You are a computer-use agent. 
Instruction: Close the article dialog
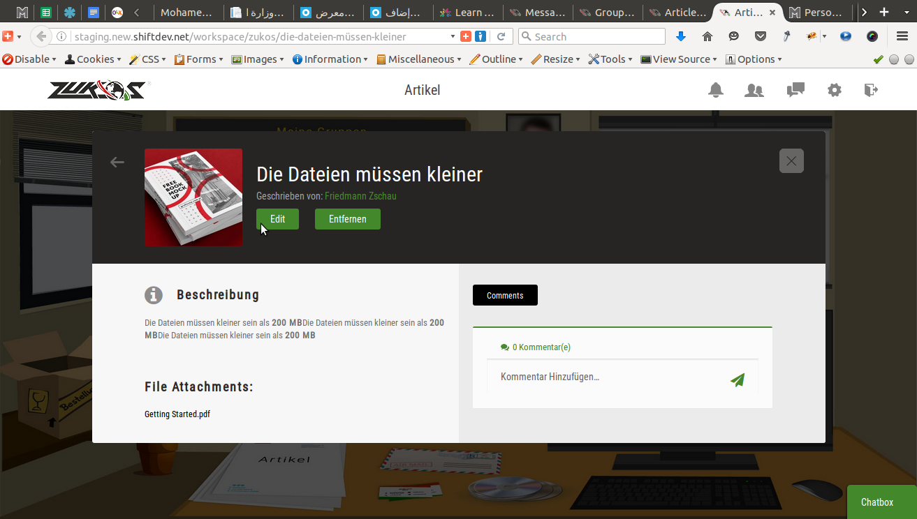click(791, 161)
